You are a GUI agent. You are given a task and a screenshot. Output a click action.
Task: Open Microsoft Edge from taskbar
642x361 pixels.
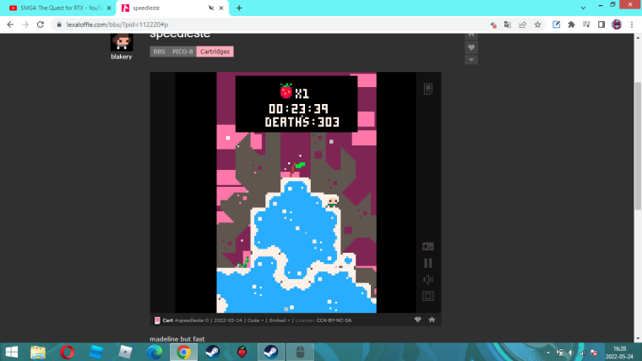point(155,352)
